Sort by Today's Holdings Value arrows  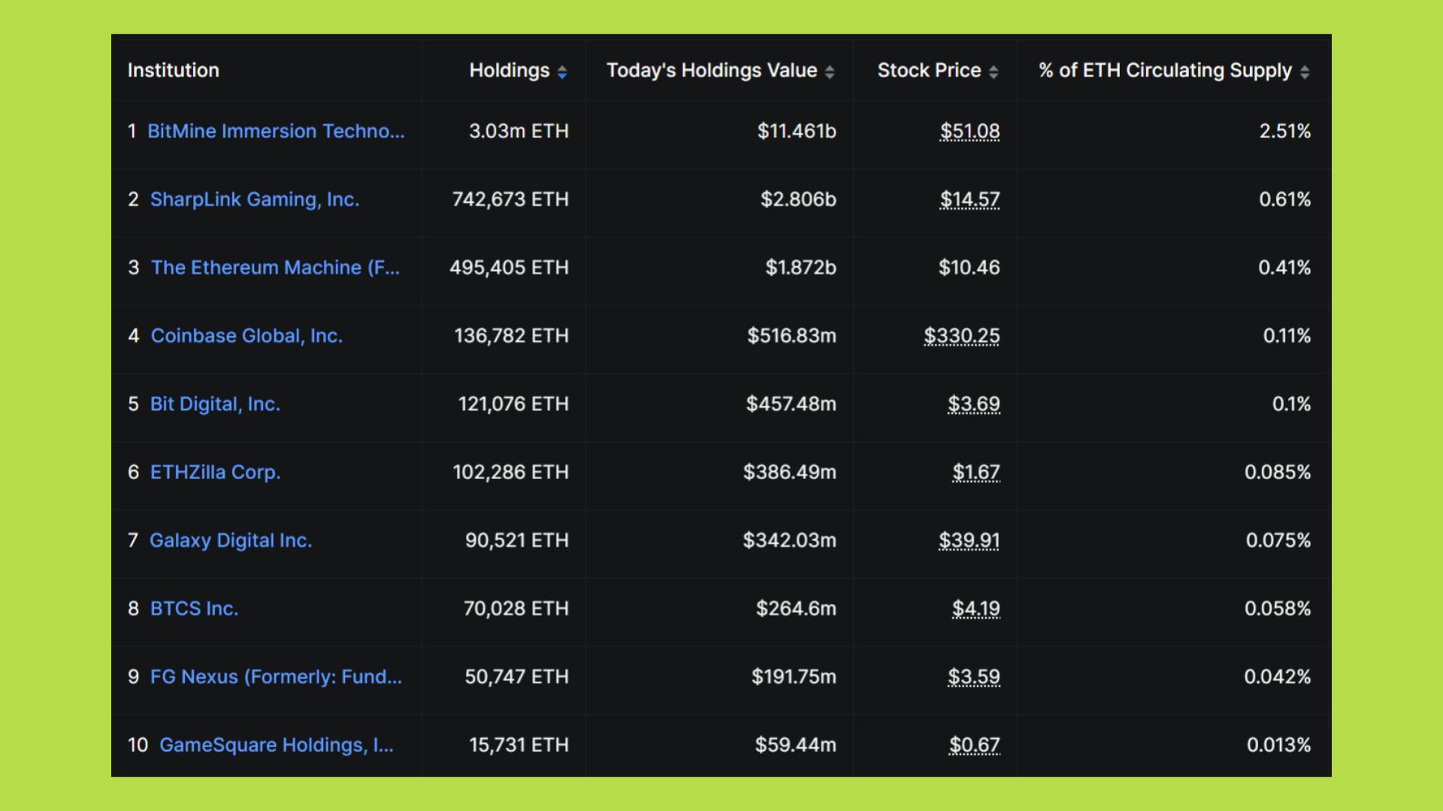(x=830, y=71)
